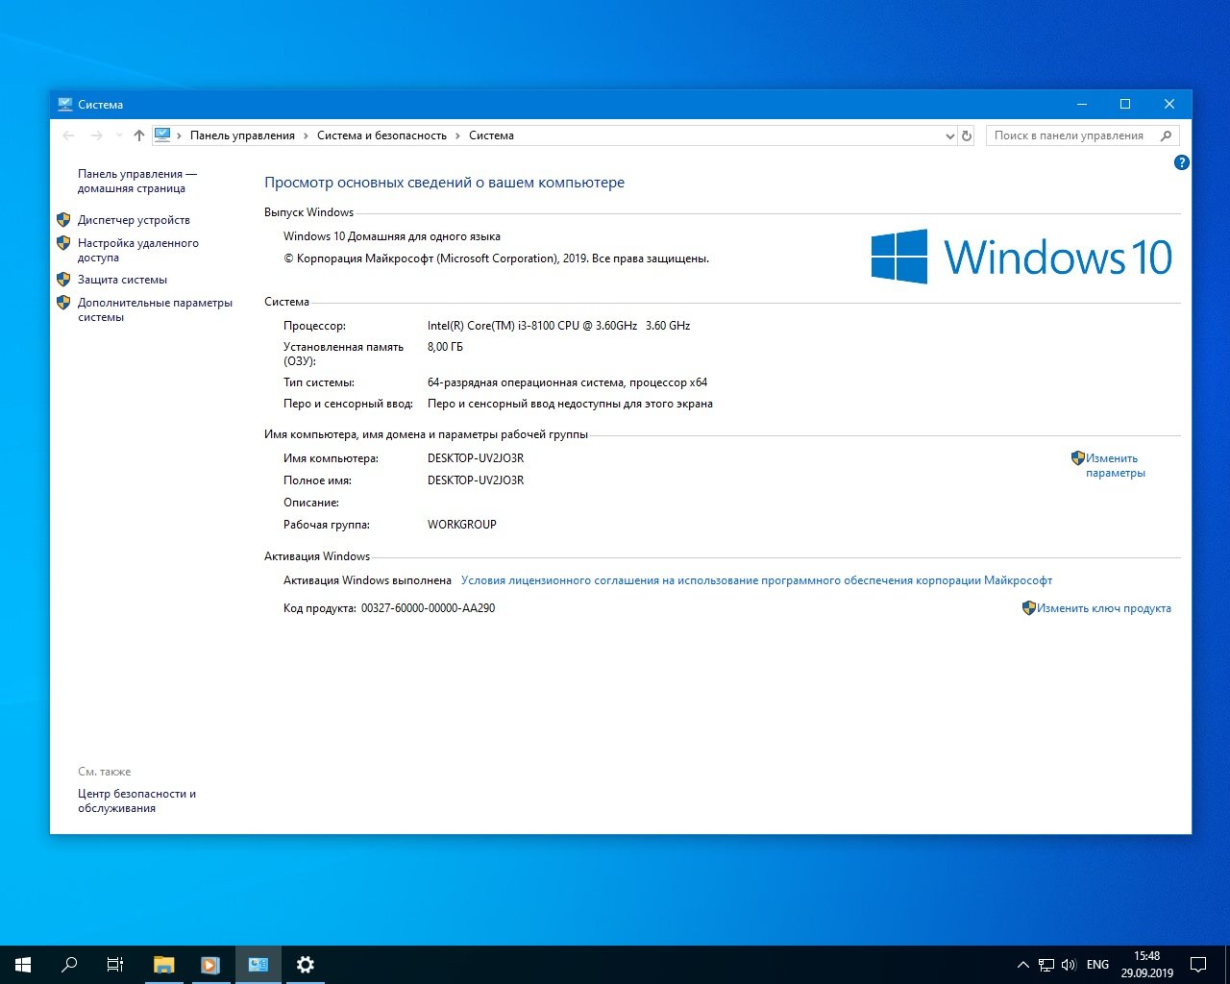Select 'Панель управления' breadcrumb

coord(242,135)
